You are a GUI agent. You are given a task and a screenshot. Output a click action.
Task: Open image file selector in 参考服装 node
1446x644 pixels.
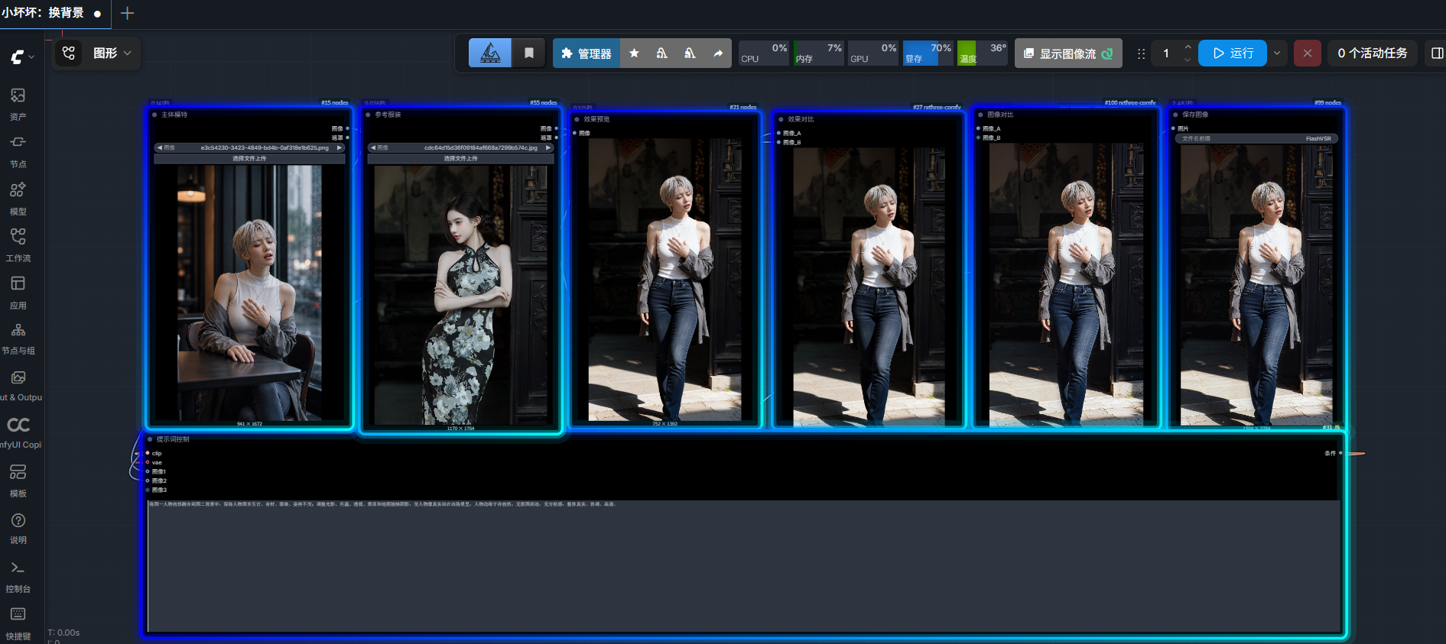coord(460,148)
